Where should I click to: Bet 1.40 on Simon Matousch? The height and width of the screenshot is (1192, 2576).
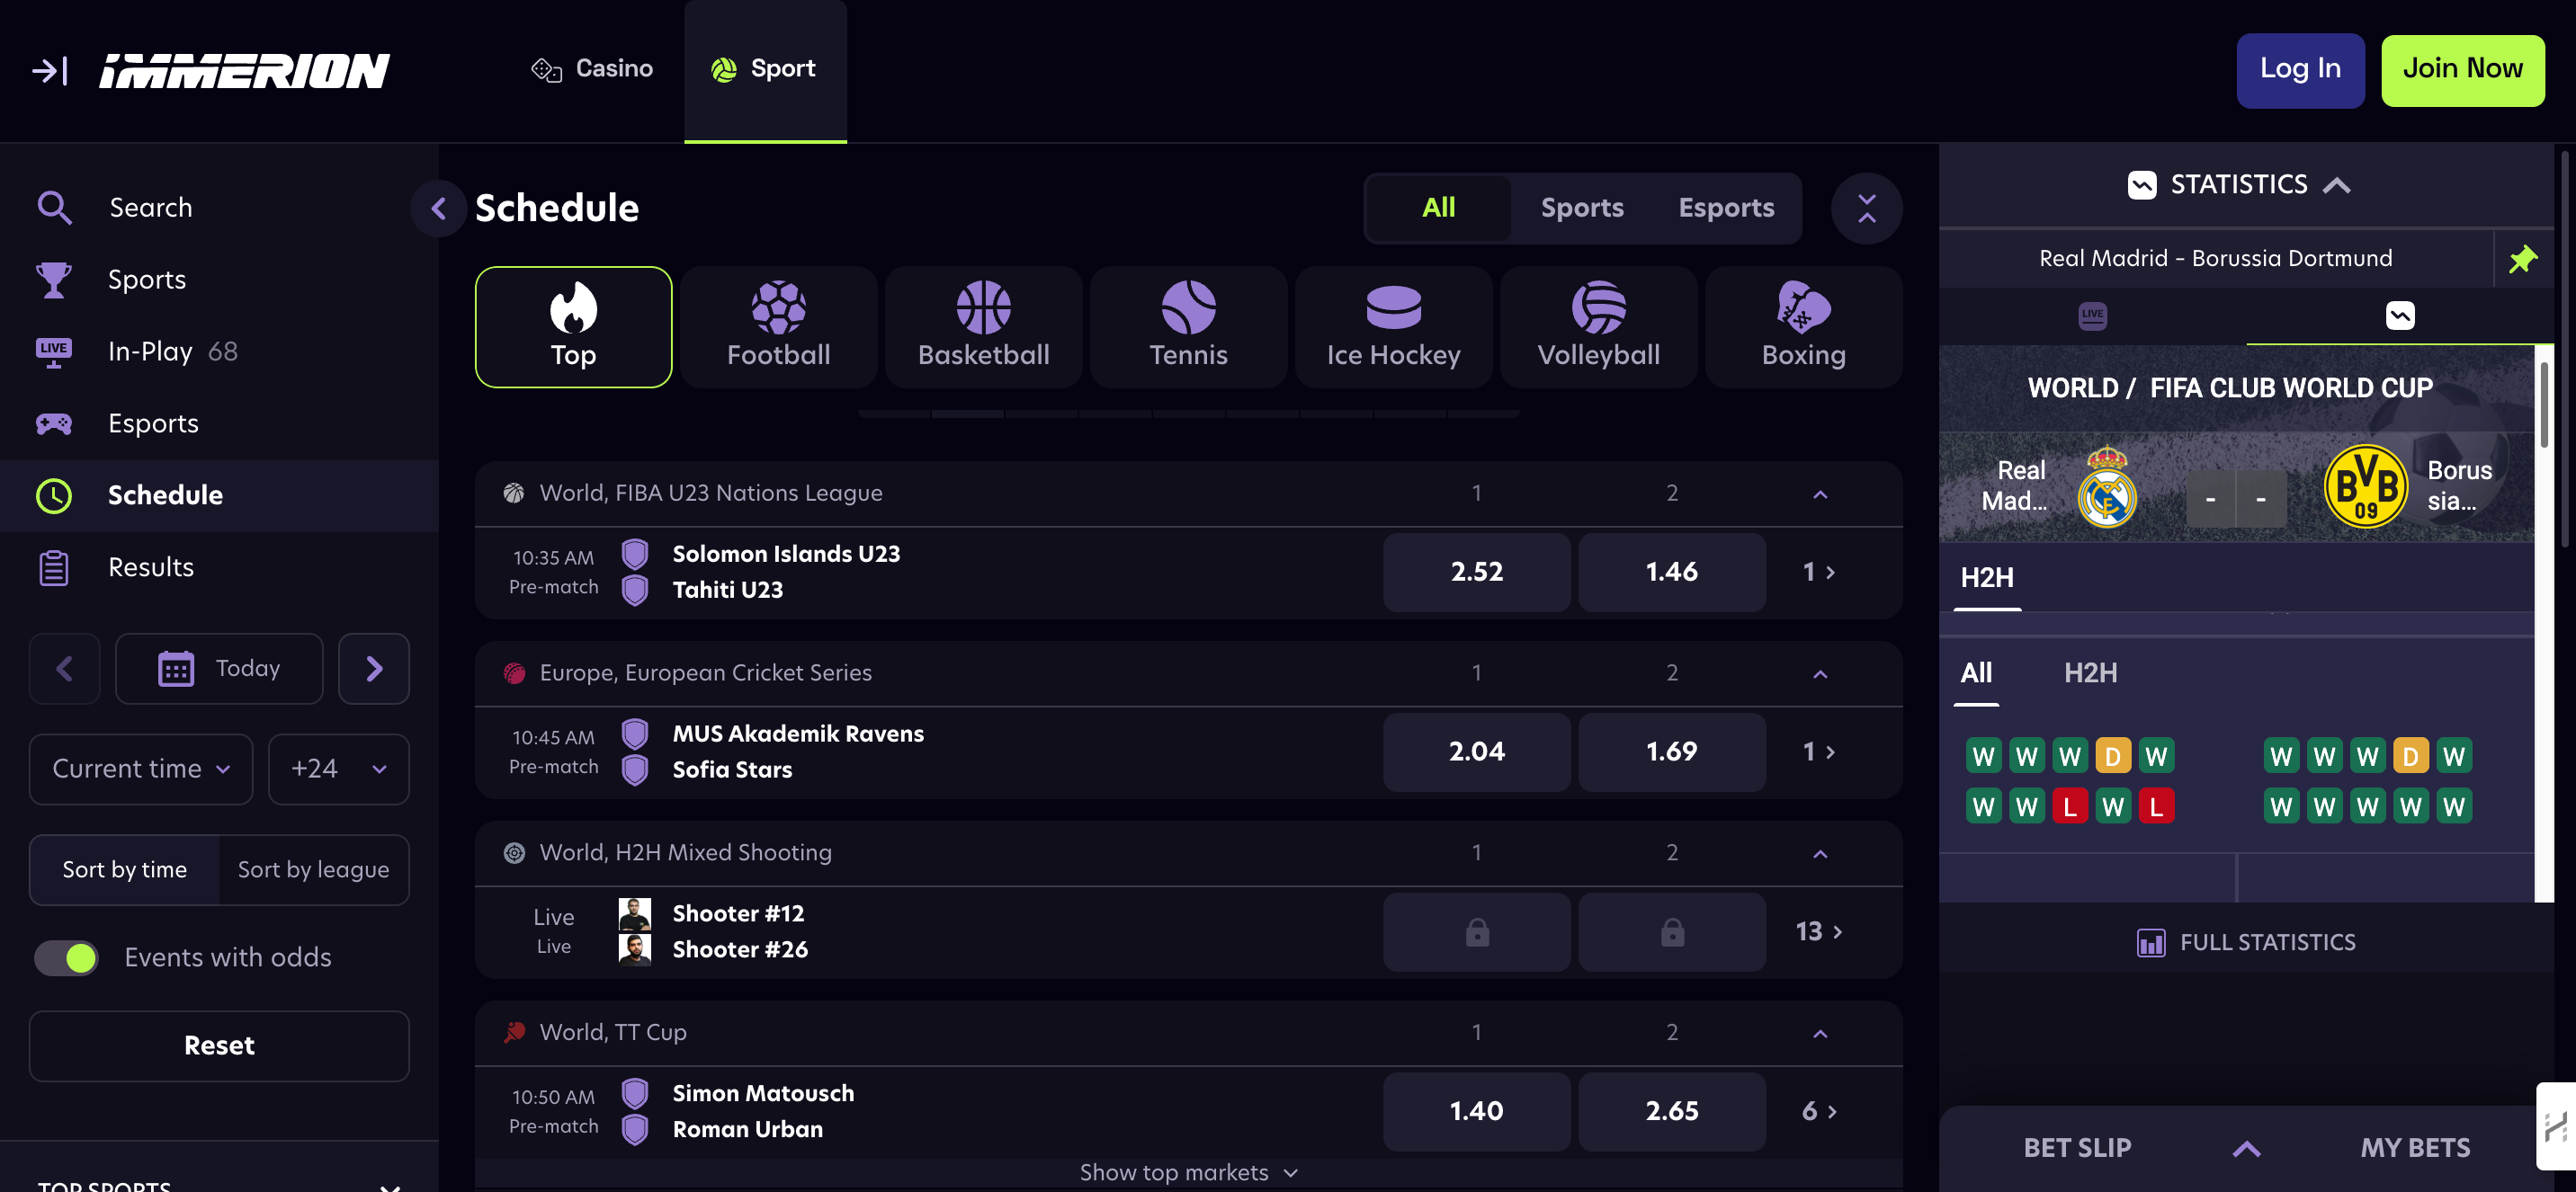1476,1111
